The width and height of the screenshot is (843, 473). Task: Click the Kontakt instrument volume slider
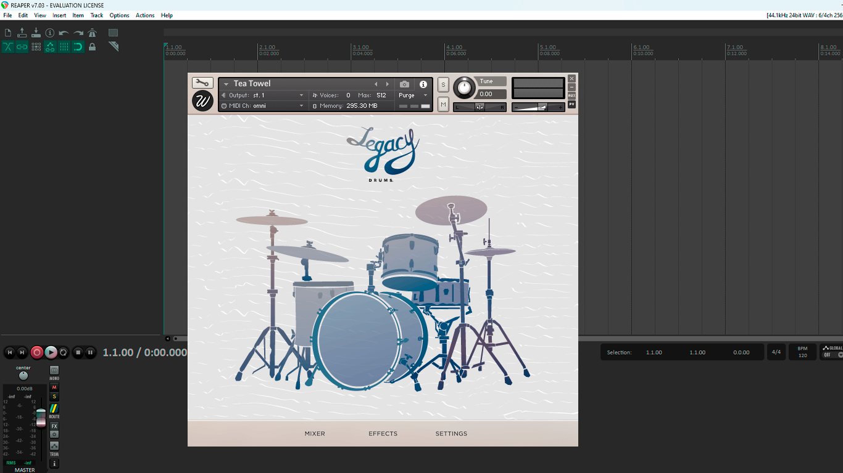pyautogui.click(x=538, y=107)
